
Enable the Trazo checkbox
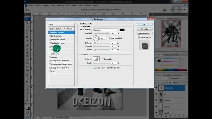coord(50,71)
